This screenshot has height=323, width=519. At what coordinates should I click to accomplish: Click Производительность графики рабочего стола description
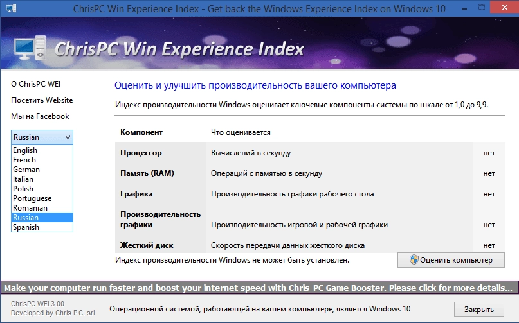pos(292,194)
